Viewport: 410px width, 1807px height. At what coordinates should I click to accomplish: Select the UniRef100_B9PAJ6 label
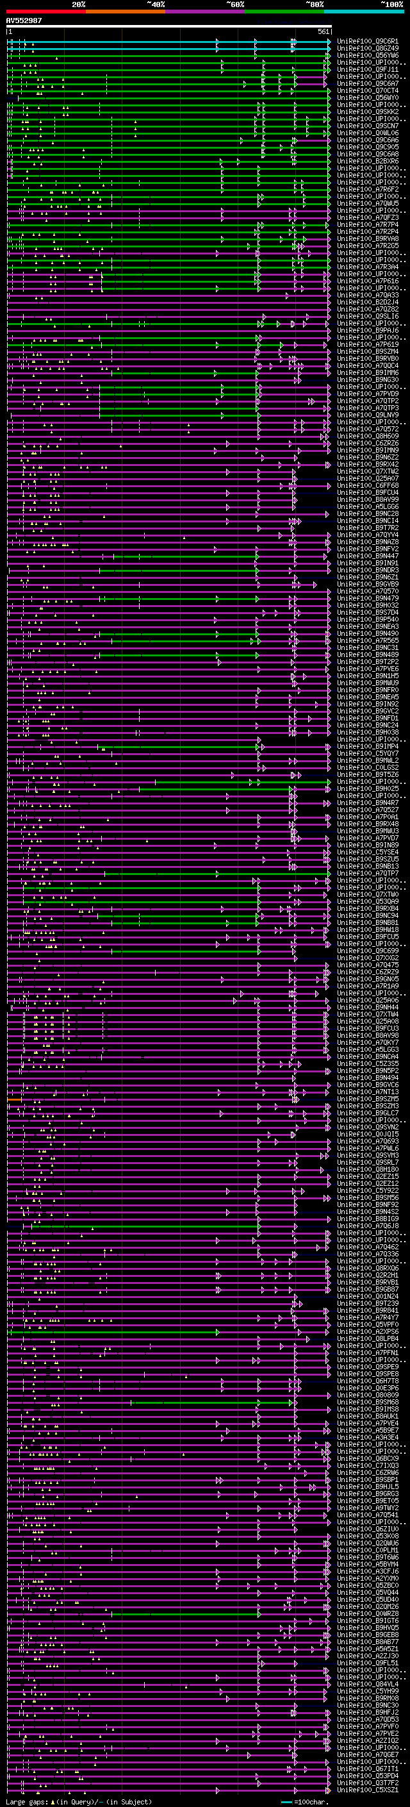coord(368,330)
